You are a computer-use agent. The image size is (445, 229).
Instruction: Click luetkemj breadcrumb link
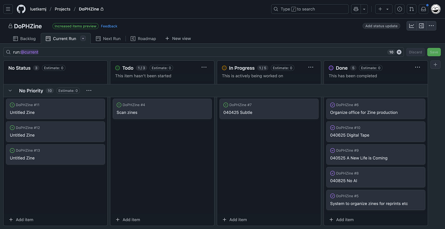click(38, 9)
